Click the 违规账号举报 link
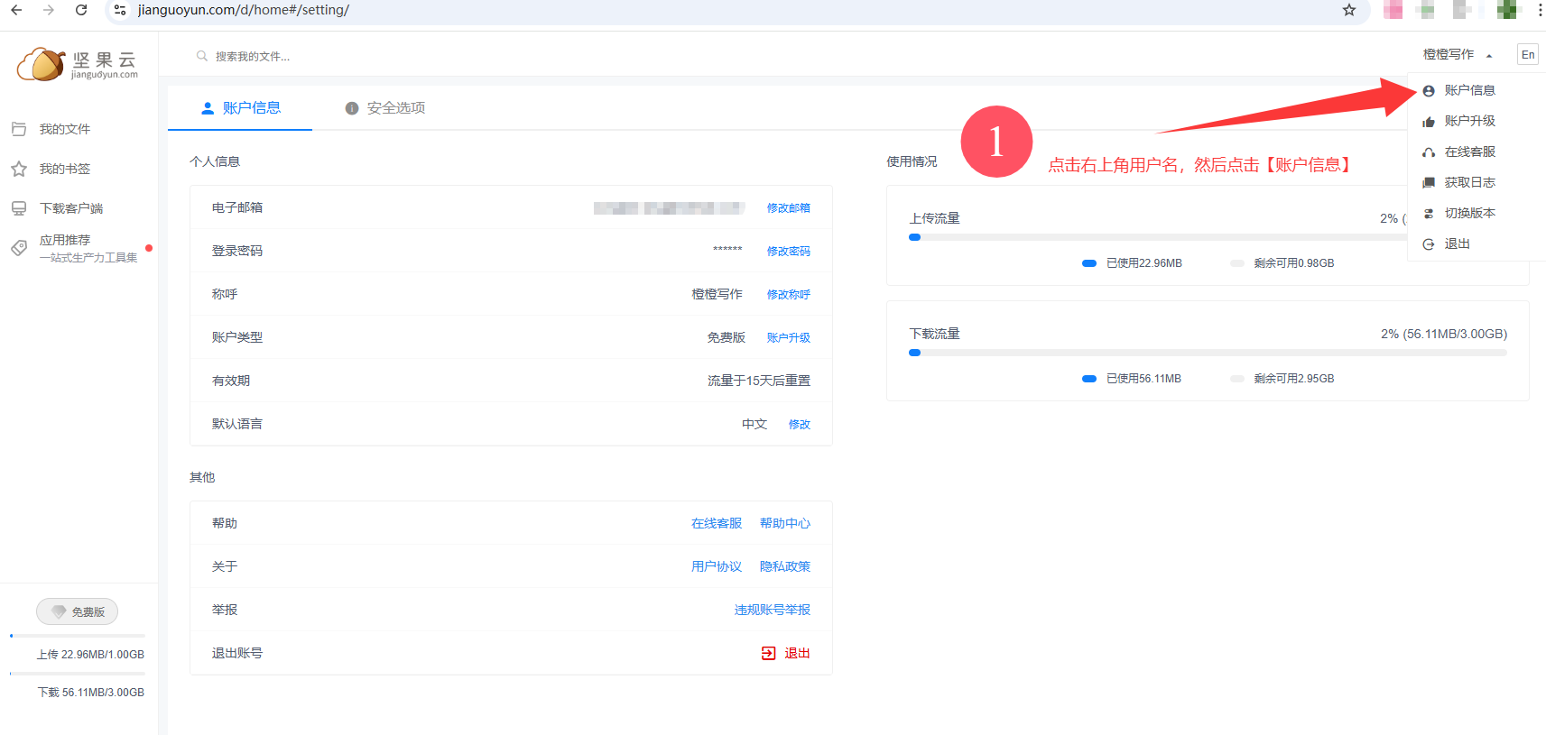 click(773, 610)
